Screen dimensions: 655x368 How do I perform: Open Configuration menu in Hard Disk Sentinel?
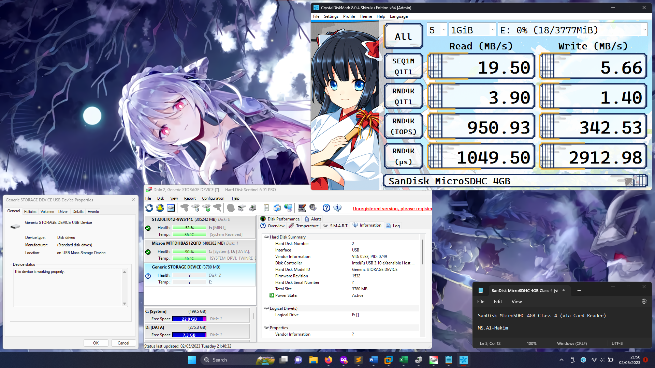pyautogui.click(x=213, y=198)
